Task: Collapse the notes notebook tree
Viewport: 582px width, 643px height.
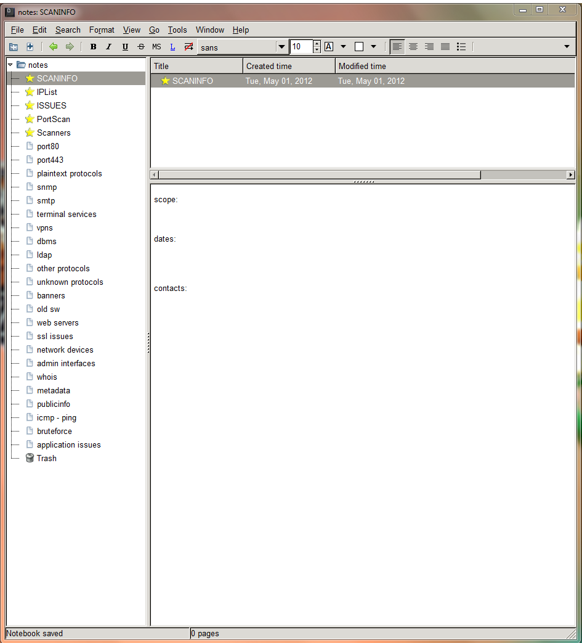Action: tap(10, 65)
